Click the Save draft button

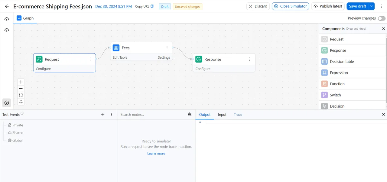click(x=357, y=6)
